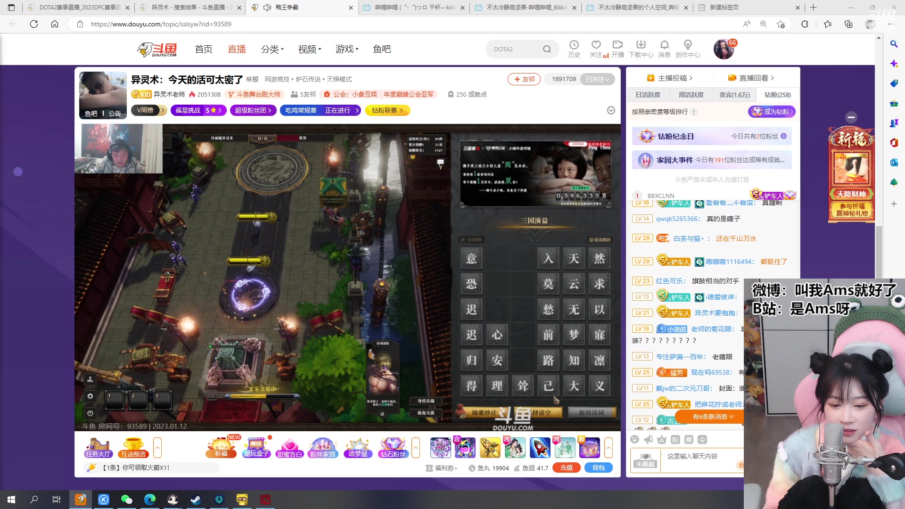Image resolution: width=905 pixels, height=509 pixels.
Task: Switch to 贵宾(1.6万) tab
Action: (734, 95)
